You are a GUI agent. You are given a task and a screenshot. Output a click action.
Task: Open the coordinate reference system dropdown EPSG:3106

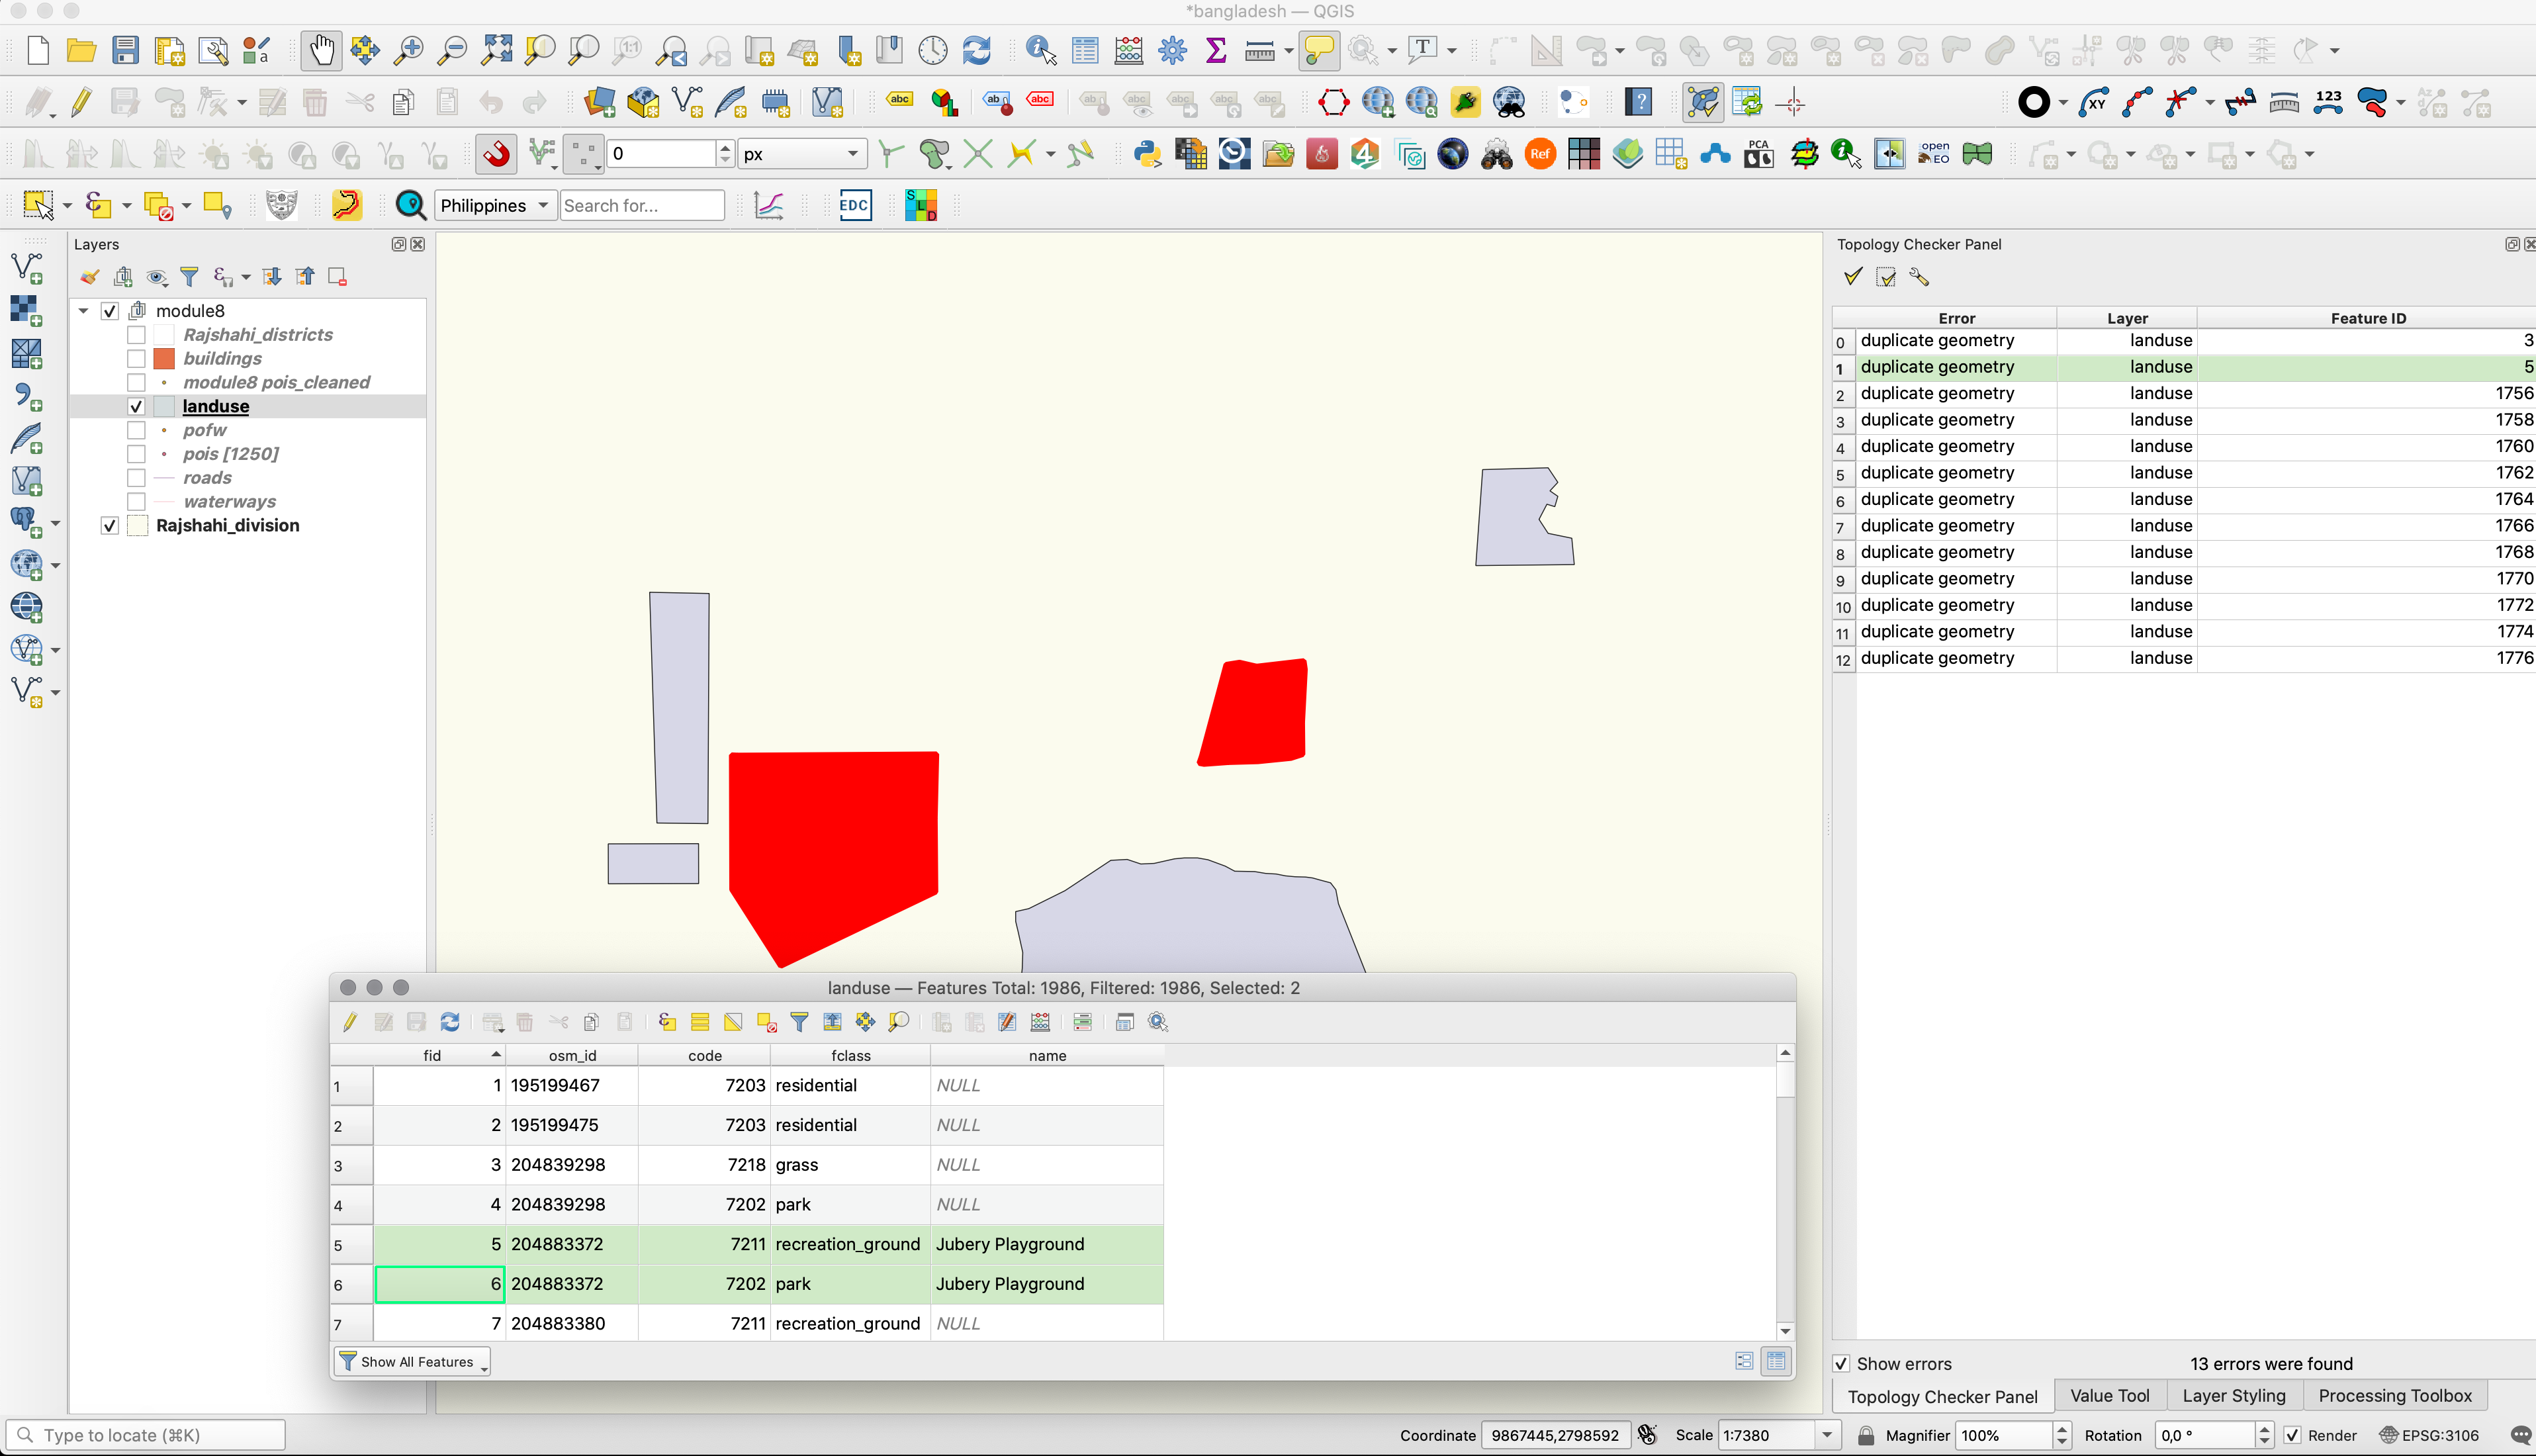coord(2439,1433)
